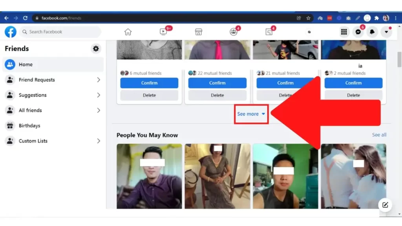Click See all for People You May Know

379,135
